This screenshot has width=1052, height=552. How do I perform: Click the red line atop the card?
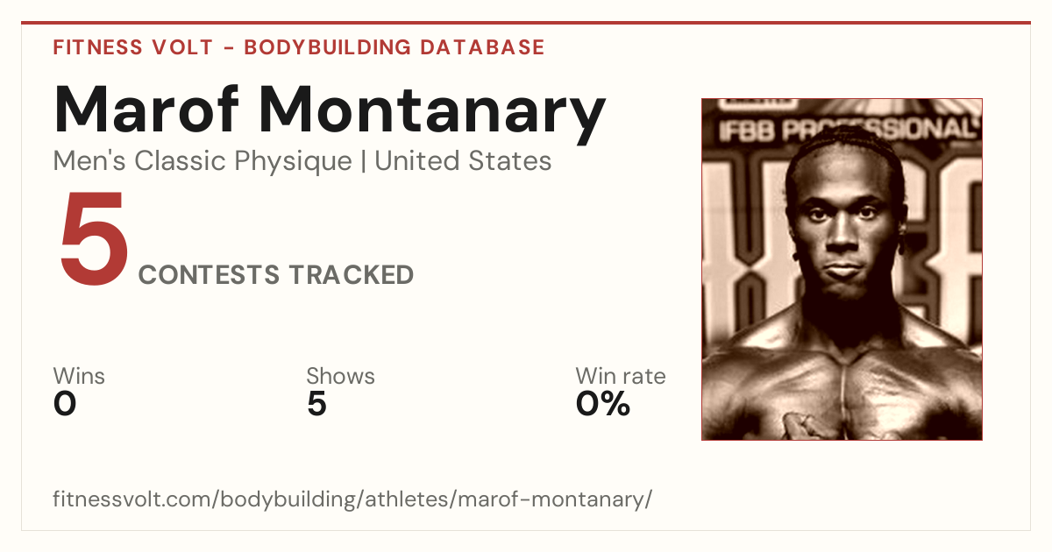coord(526,23)
